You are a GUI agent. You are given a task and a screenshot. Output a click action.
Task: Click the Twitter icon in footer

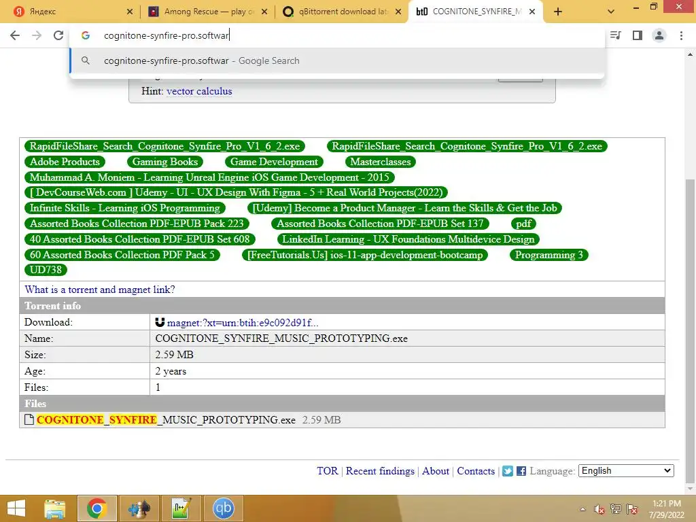(508, 471)
